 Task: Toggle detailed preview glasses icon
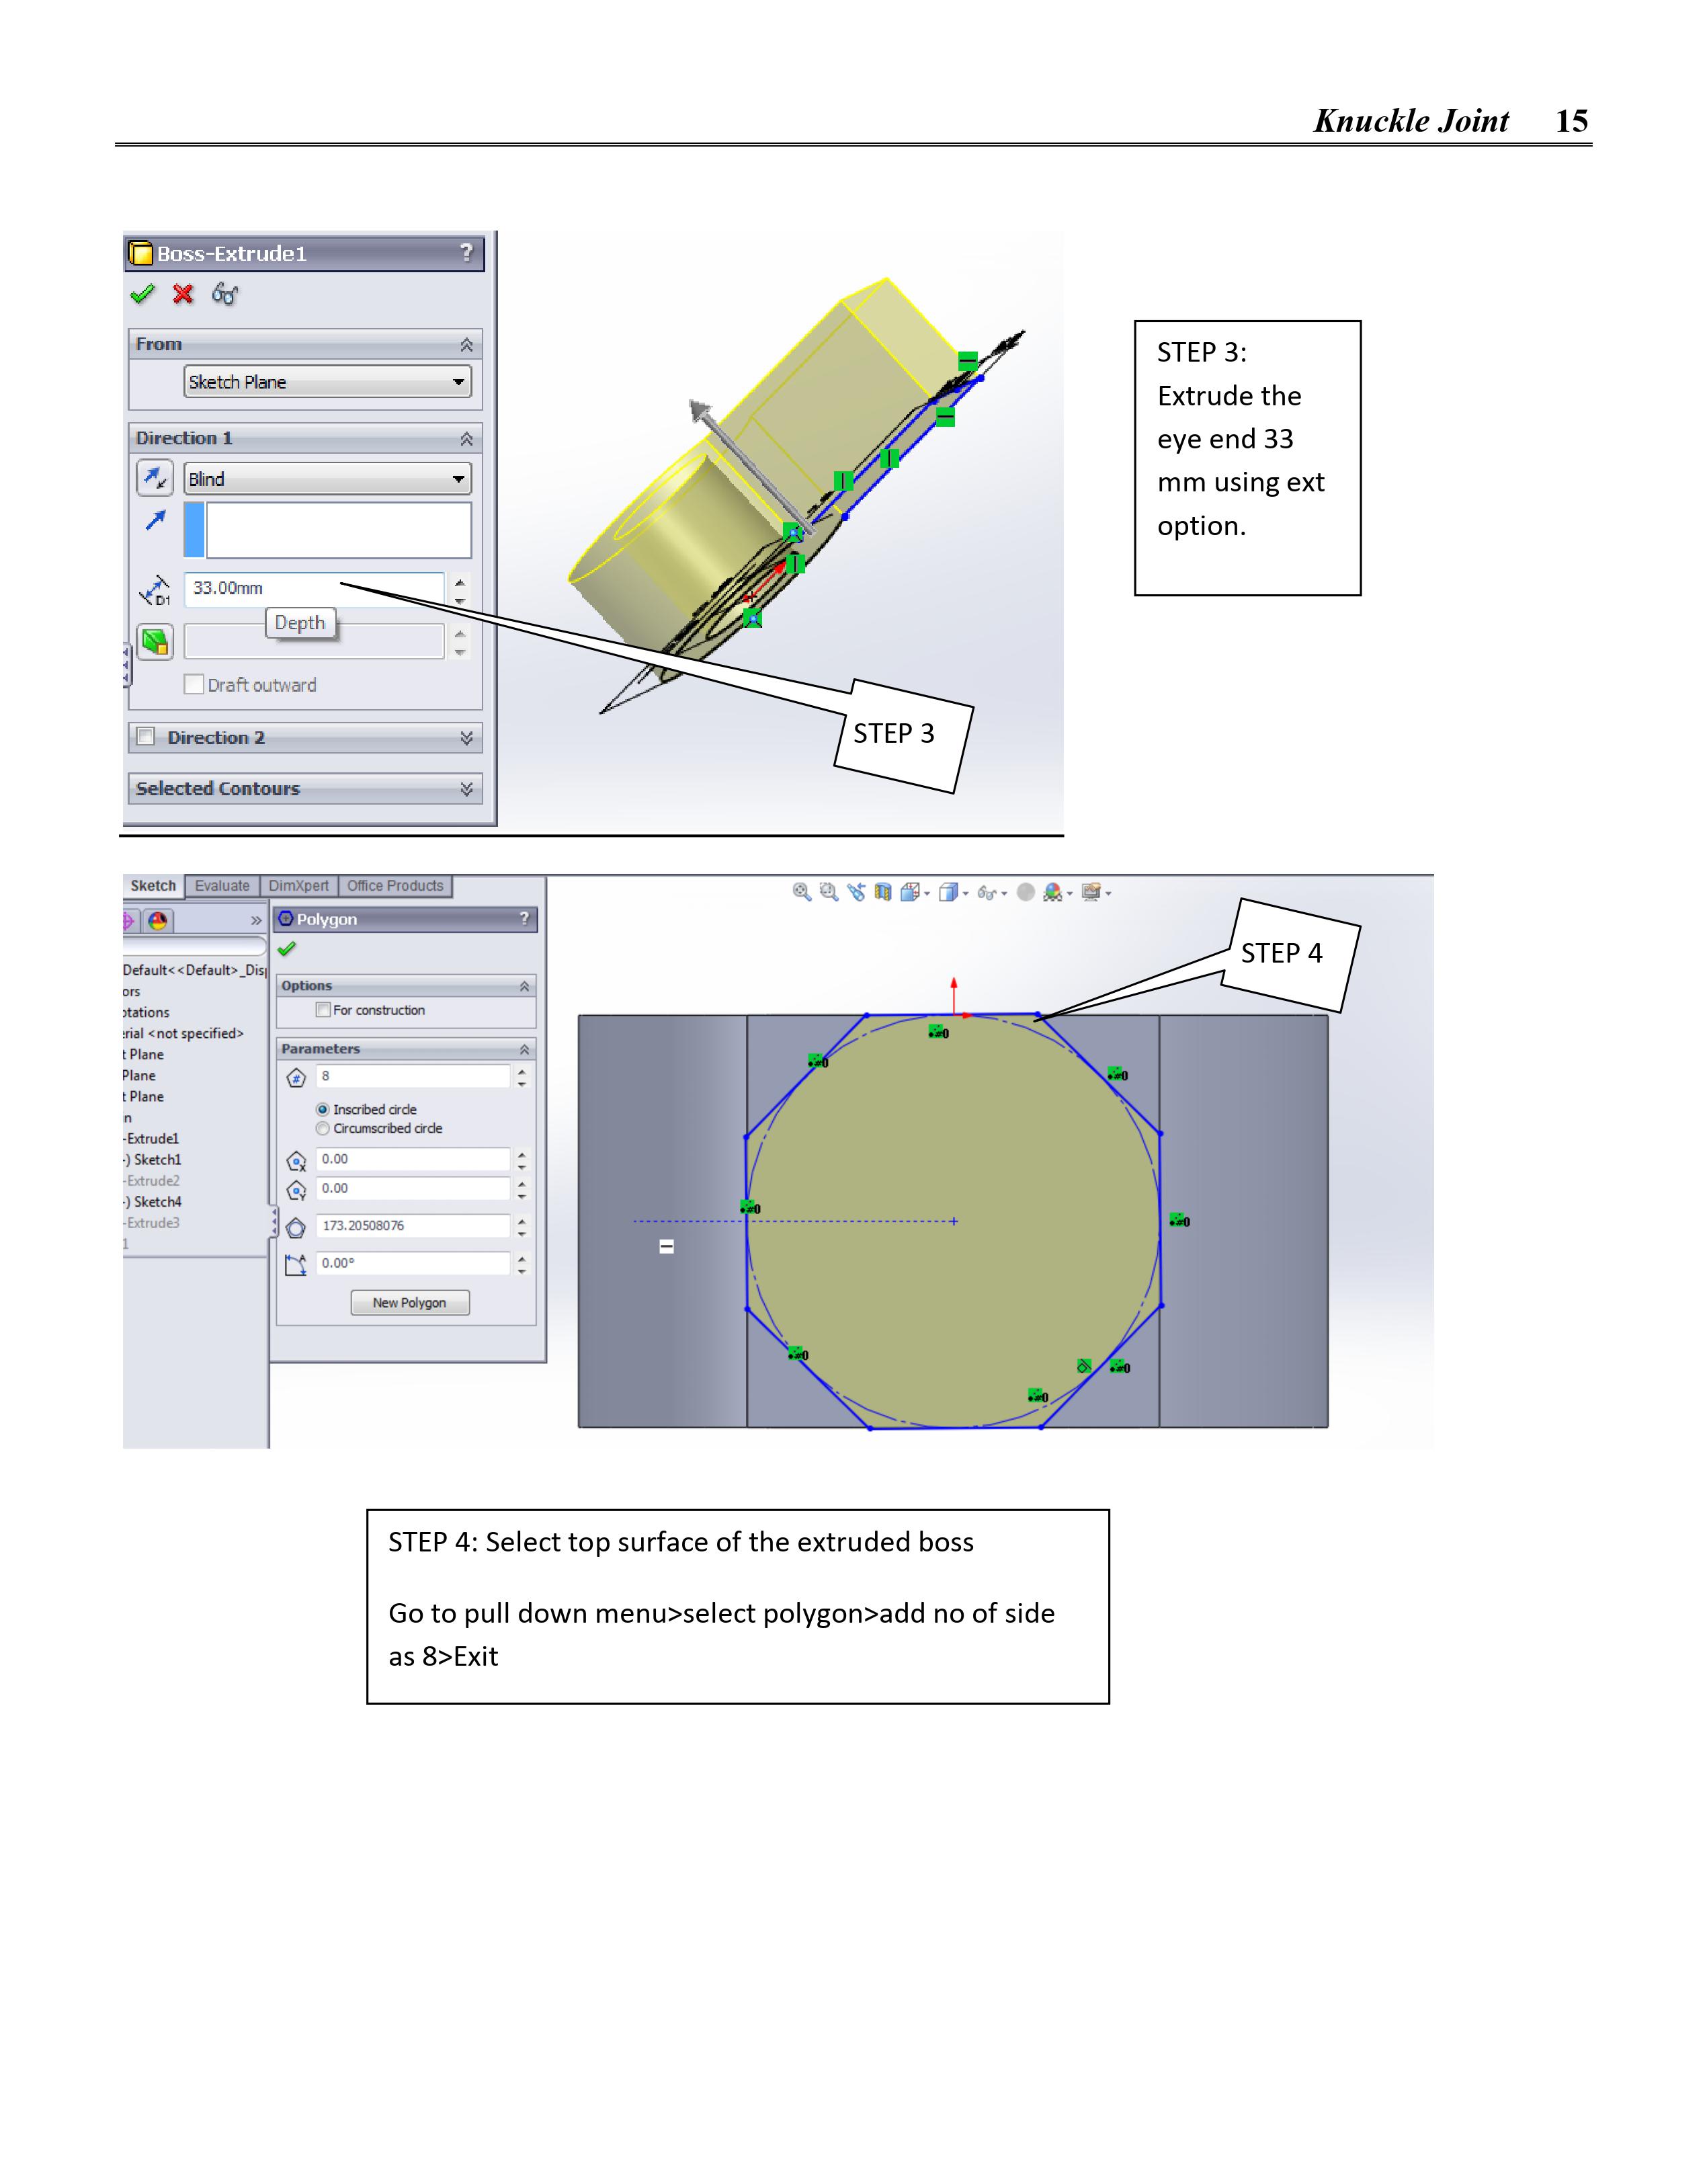(225, 294)
